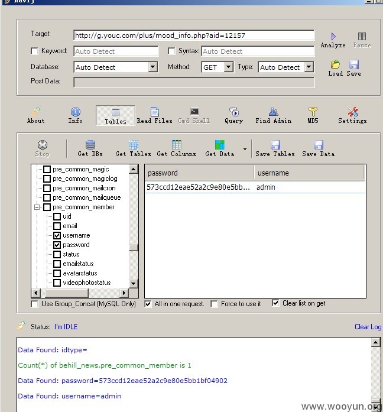Toggle All in one request checkbox
The width and height of the screenshot is (383, 412).
[x=148, y=304]
